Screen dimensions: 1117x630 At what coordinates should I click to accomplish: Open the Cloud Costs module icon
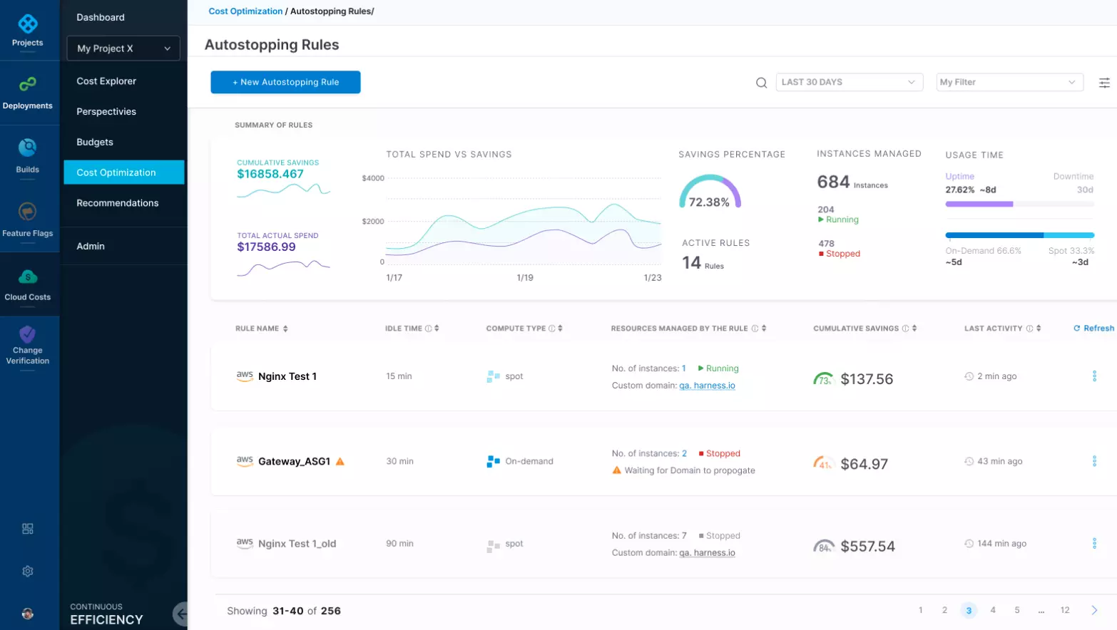28,277
